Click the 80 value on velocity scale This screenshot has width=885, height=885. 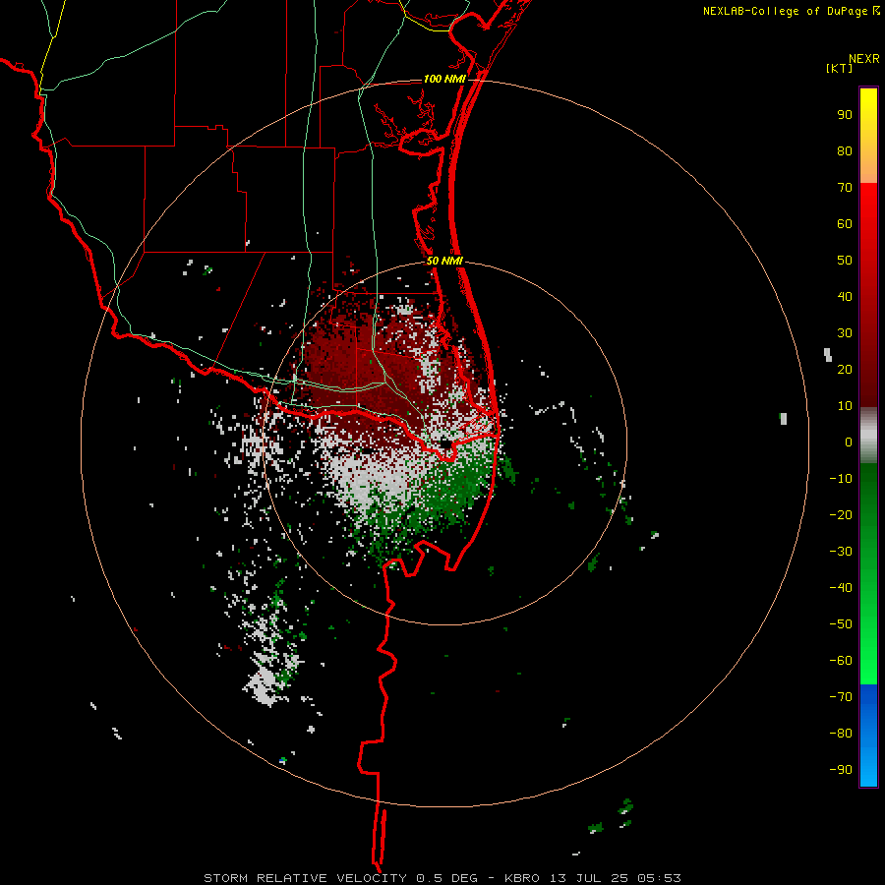845,151
